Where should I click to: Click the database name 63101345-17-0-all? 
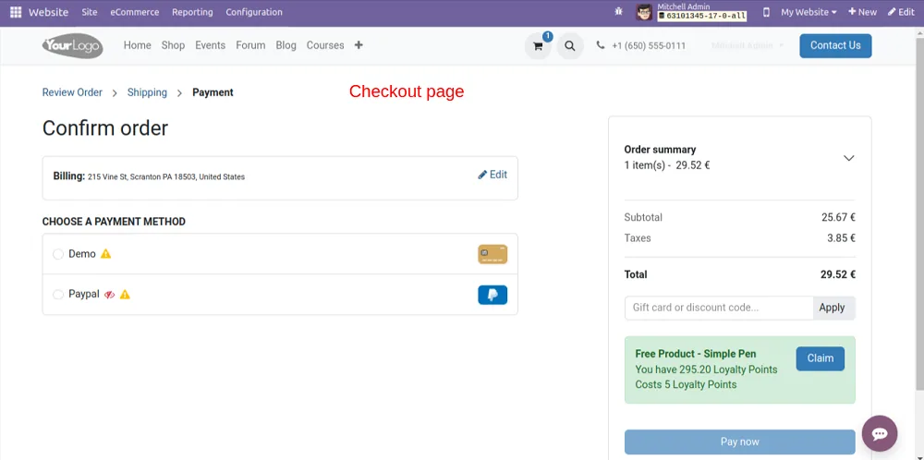pos(702,16)
